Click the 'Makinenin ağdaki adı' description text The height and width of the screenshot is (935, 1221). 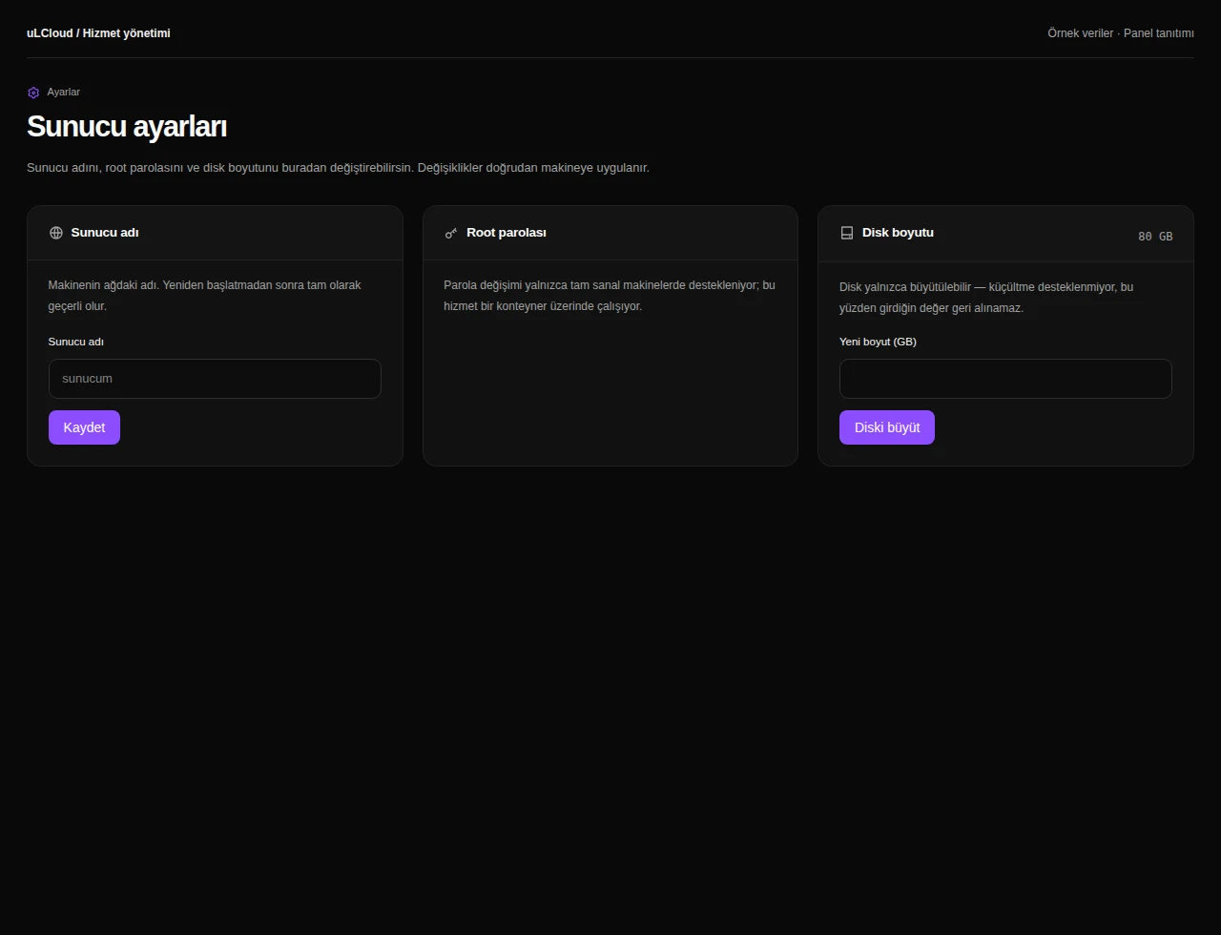[205, 296]
